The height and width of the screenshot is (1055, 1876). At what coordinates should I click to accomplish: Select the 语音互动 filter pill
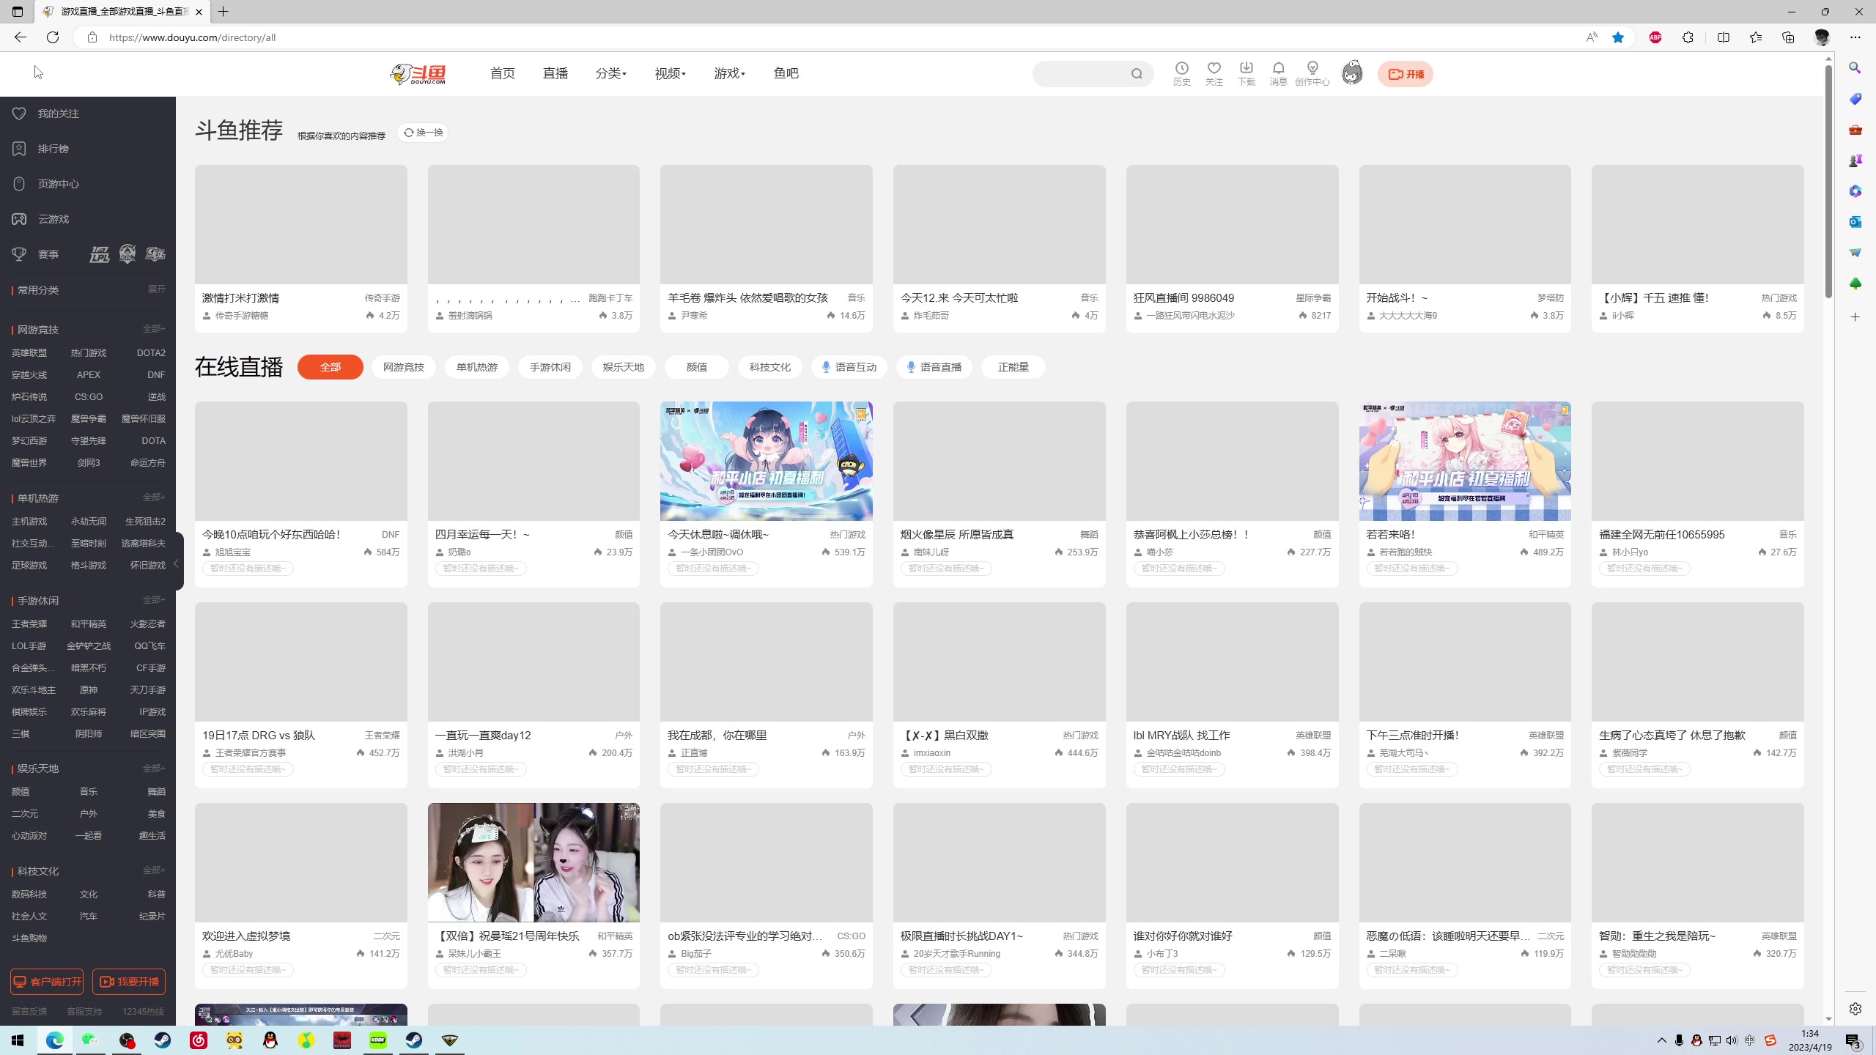[849, 367]
